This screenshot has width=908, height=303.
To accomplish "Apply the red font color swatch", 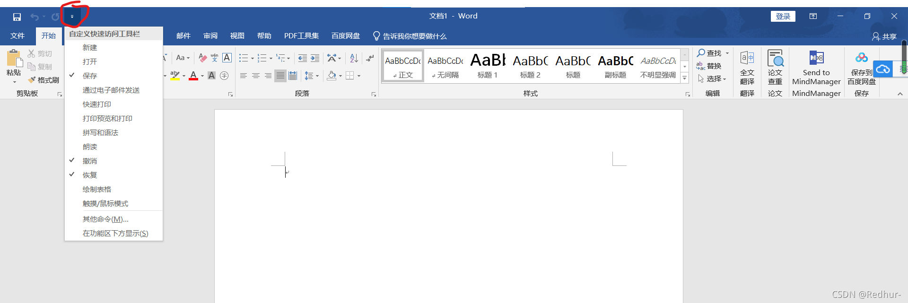I will [193, 76].
